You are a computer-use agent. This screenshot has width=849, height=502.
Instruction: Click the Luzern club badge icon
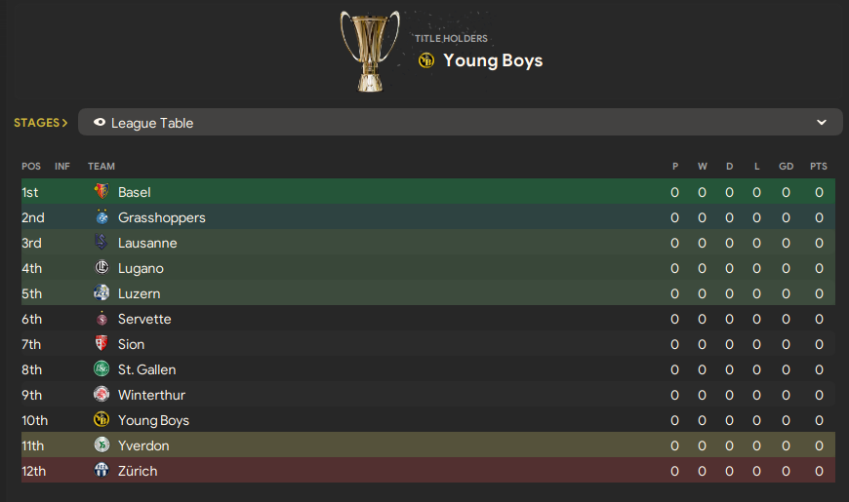[x=101, y=293]
